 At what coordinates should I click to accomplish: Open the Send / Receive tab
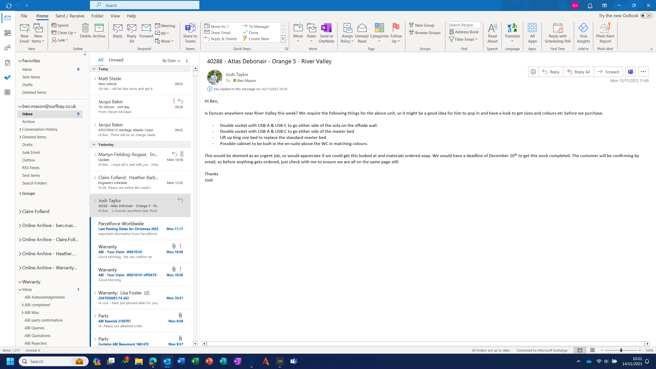(70, 16)
